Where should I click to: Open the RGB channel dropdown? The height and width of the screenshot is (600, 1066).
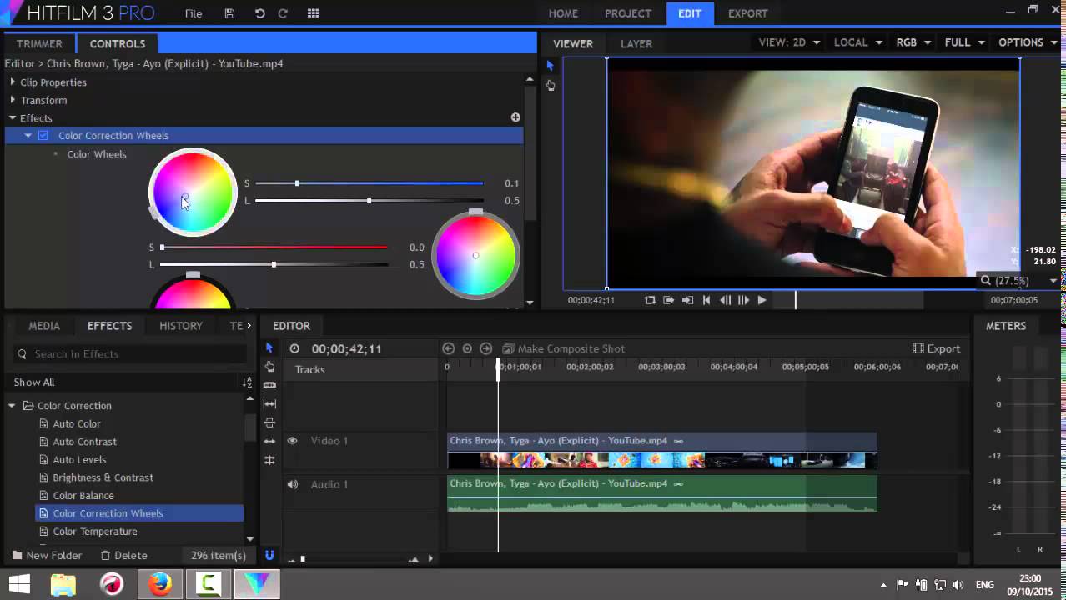[x=913, y=42]
